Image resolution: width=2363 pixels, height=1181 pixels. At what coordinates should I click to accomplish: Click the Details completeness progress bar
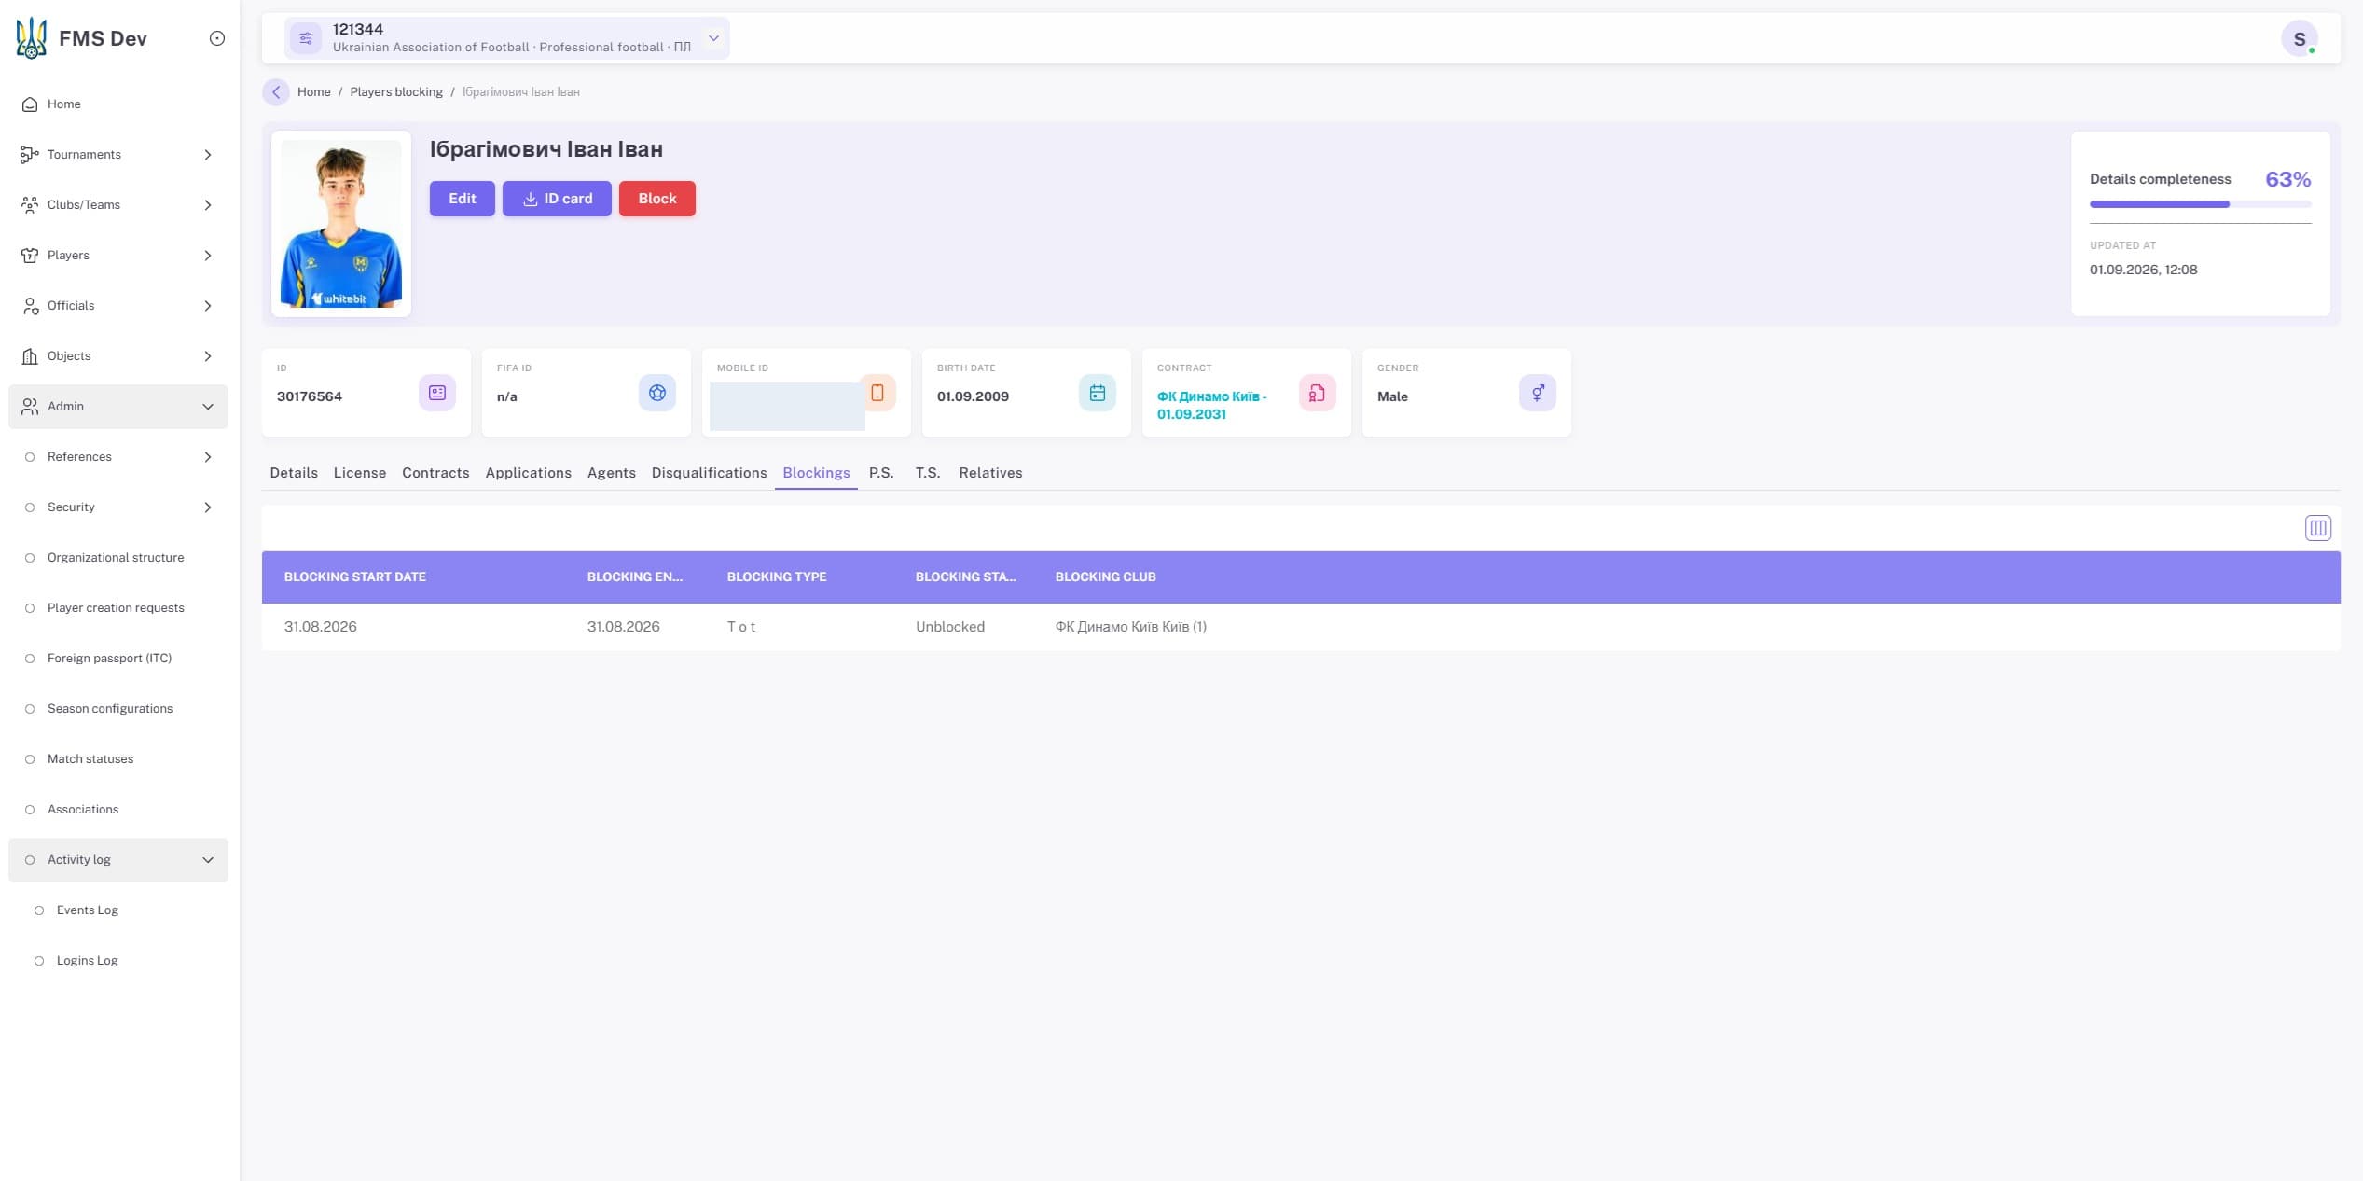(2201, 204)
